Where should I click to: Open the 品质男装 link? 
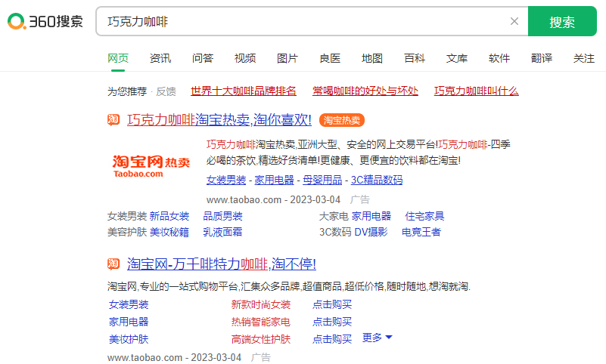click(222, 216)
